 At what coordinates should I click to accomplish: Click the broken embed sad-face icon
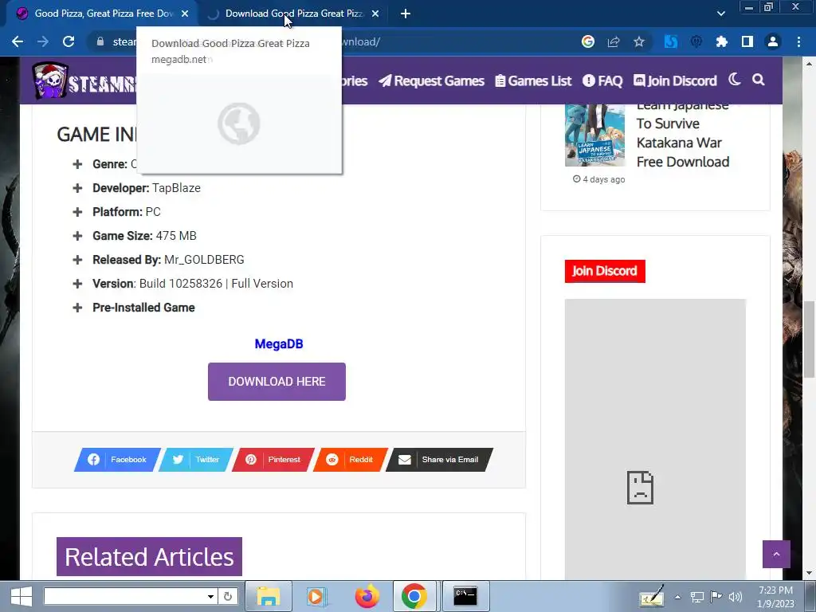[640, 488]
